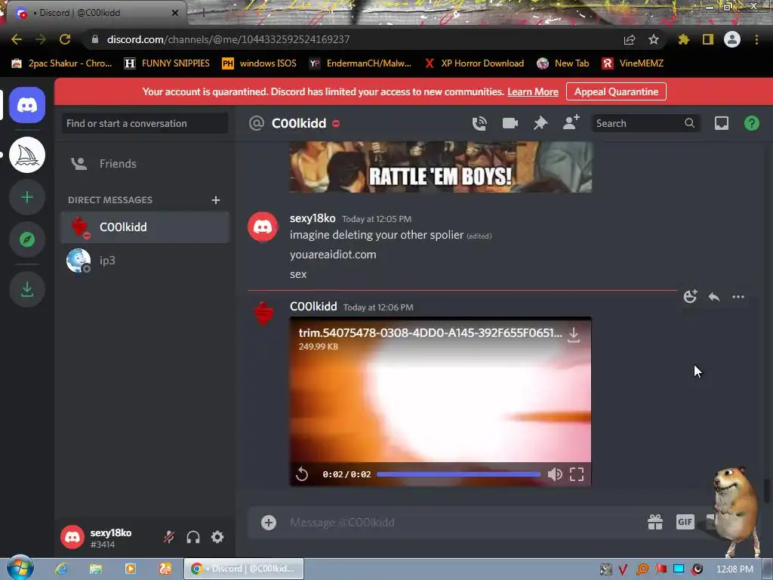This screenshot has height=580, width=773.
Task: Open attachment upload plus button
Action: [x=269, y=523]
